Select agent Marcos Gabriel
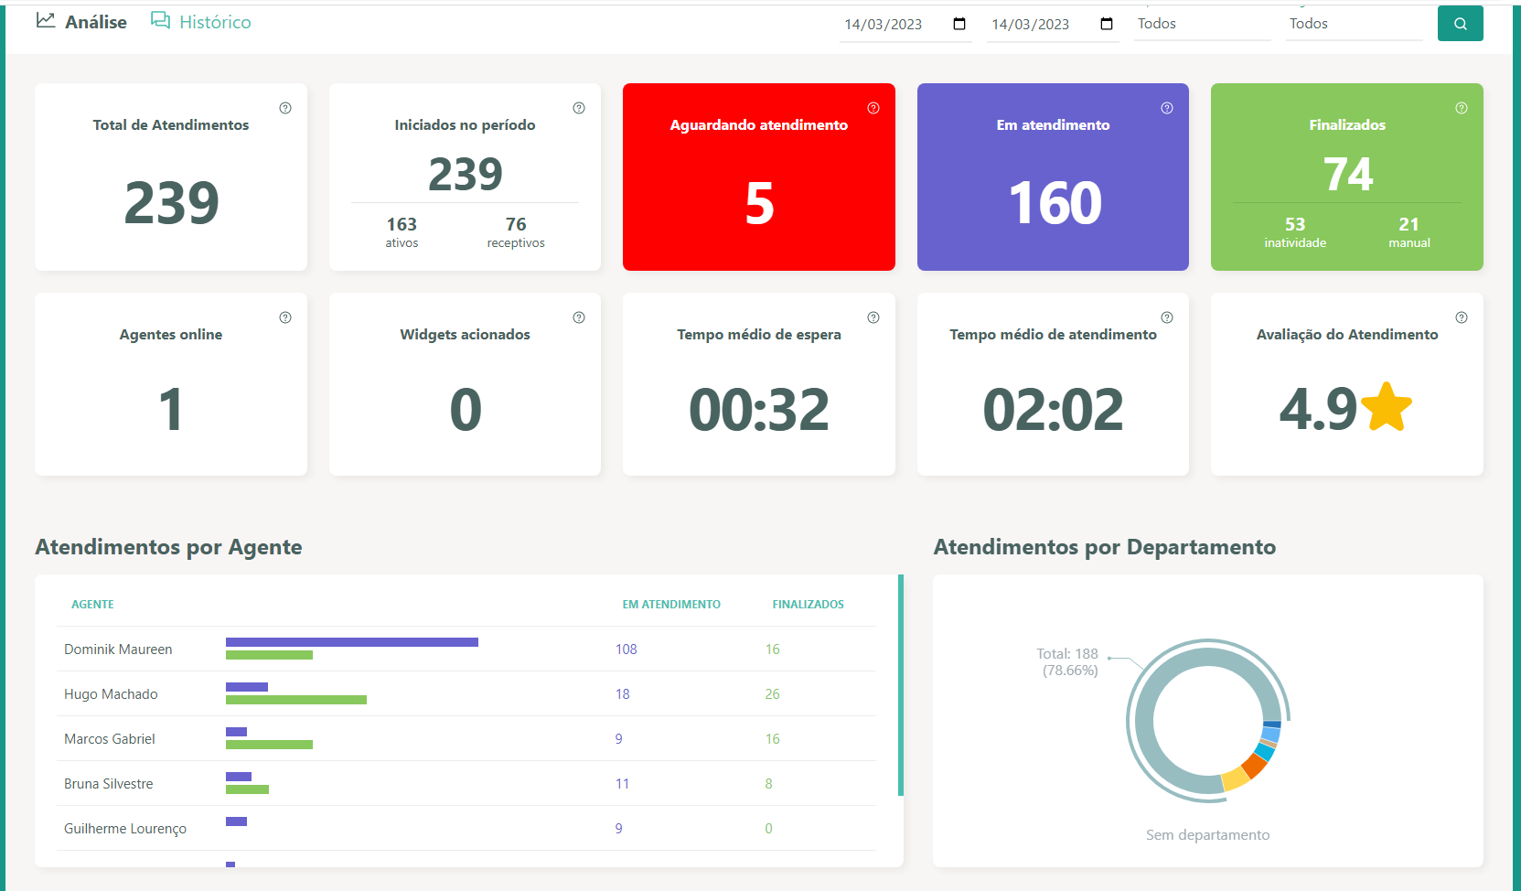Image resolution: width=1521 pixels, height=891 pixels. [x=110, y=739]
